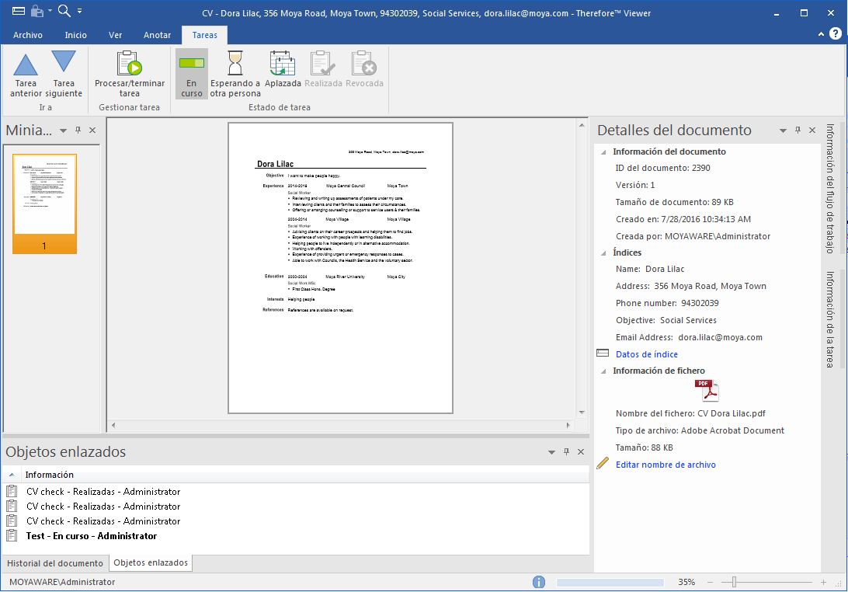Click the CV page in document viewer
The height and width of the screenshot is (592, 848).
pyautogui.click(x=340, y=268)
